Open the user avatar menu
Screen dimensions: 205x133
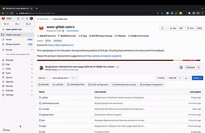pos(31,19)
